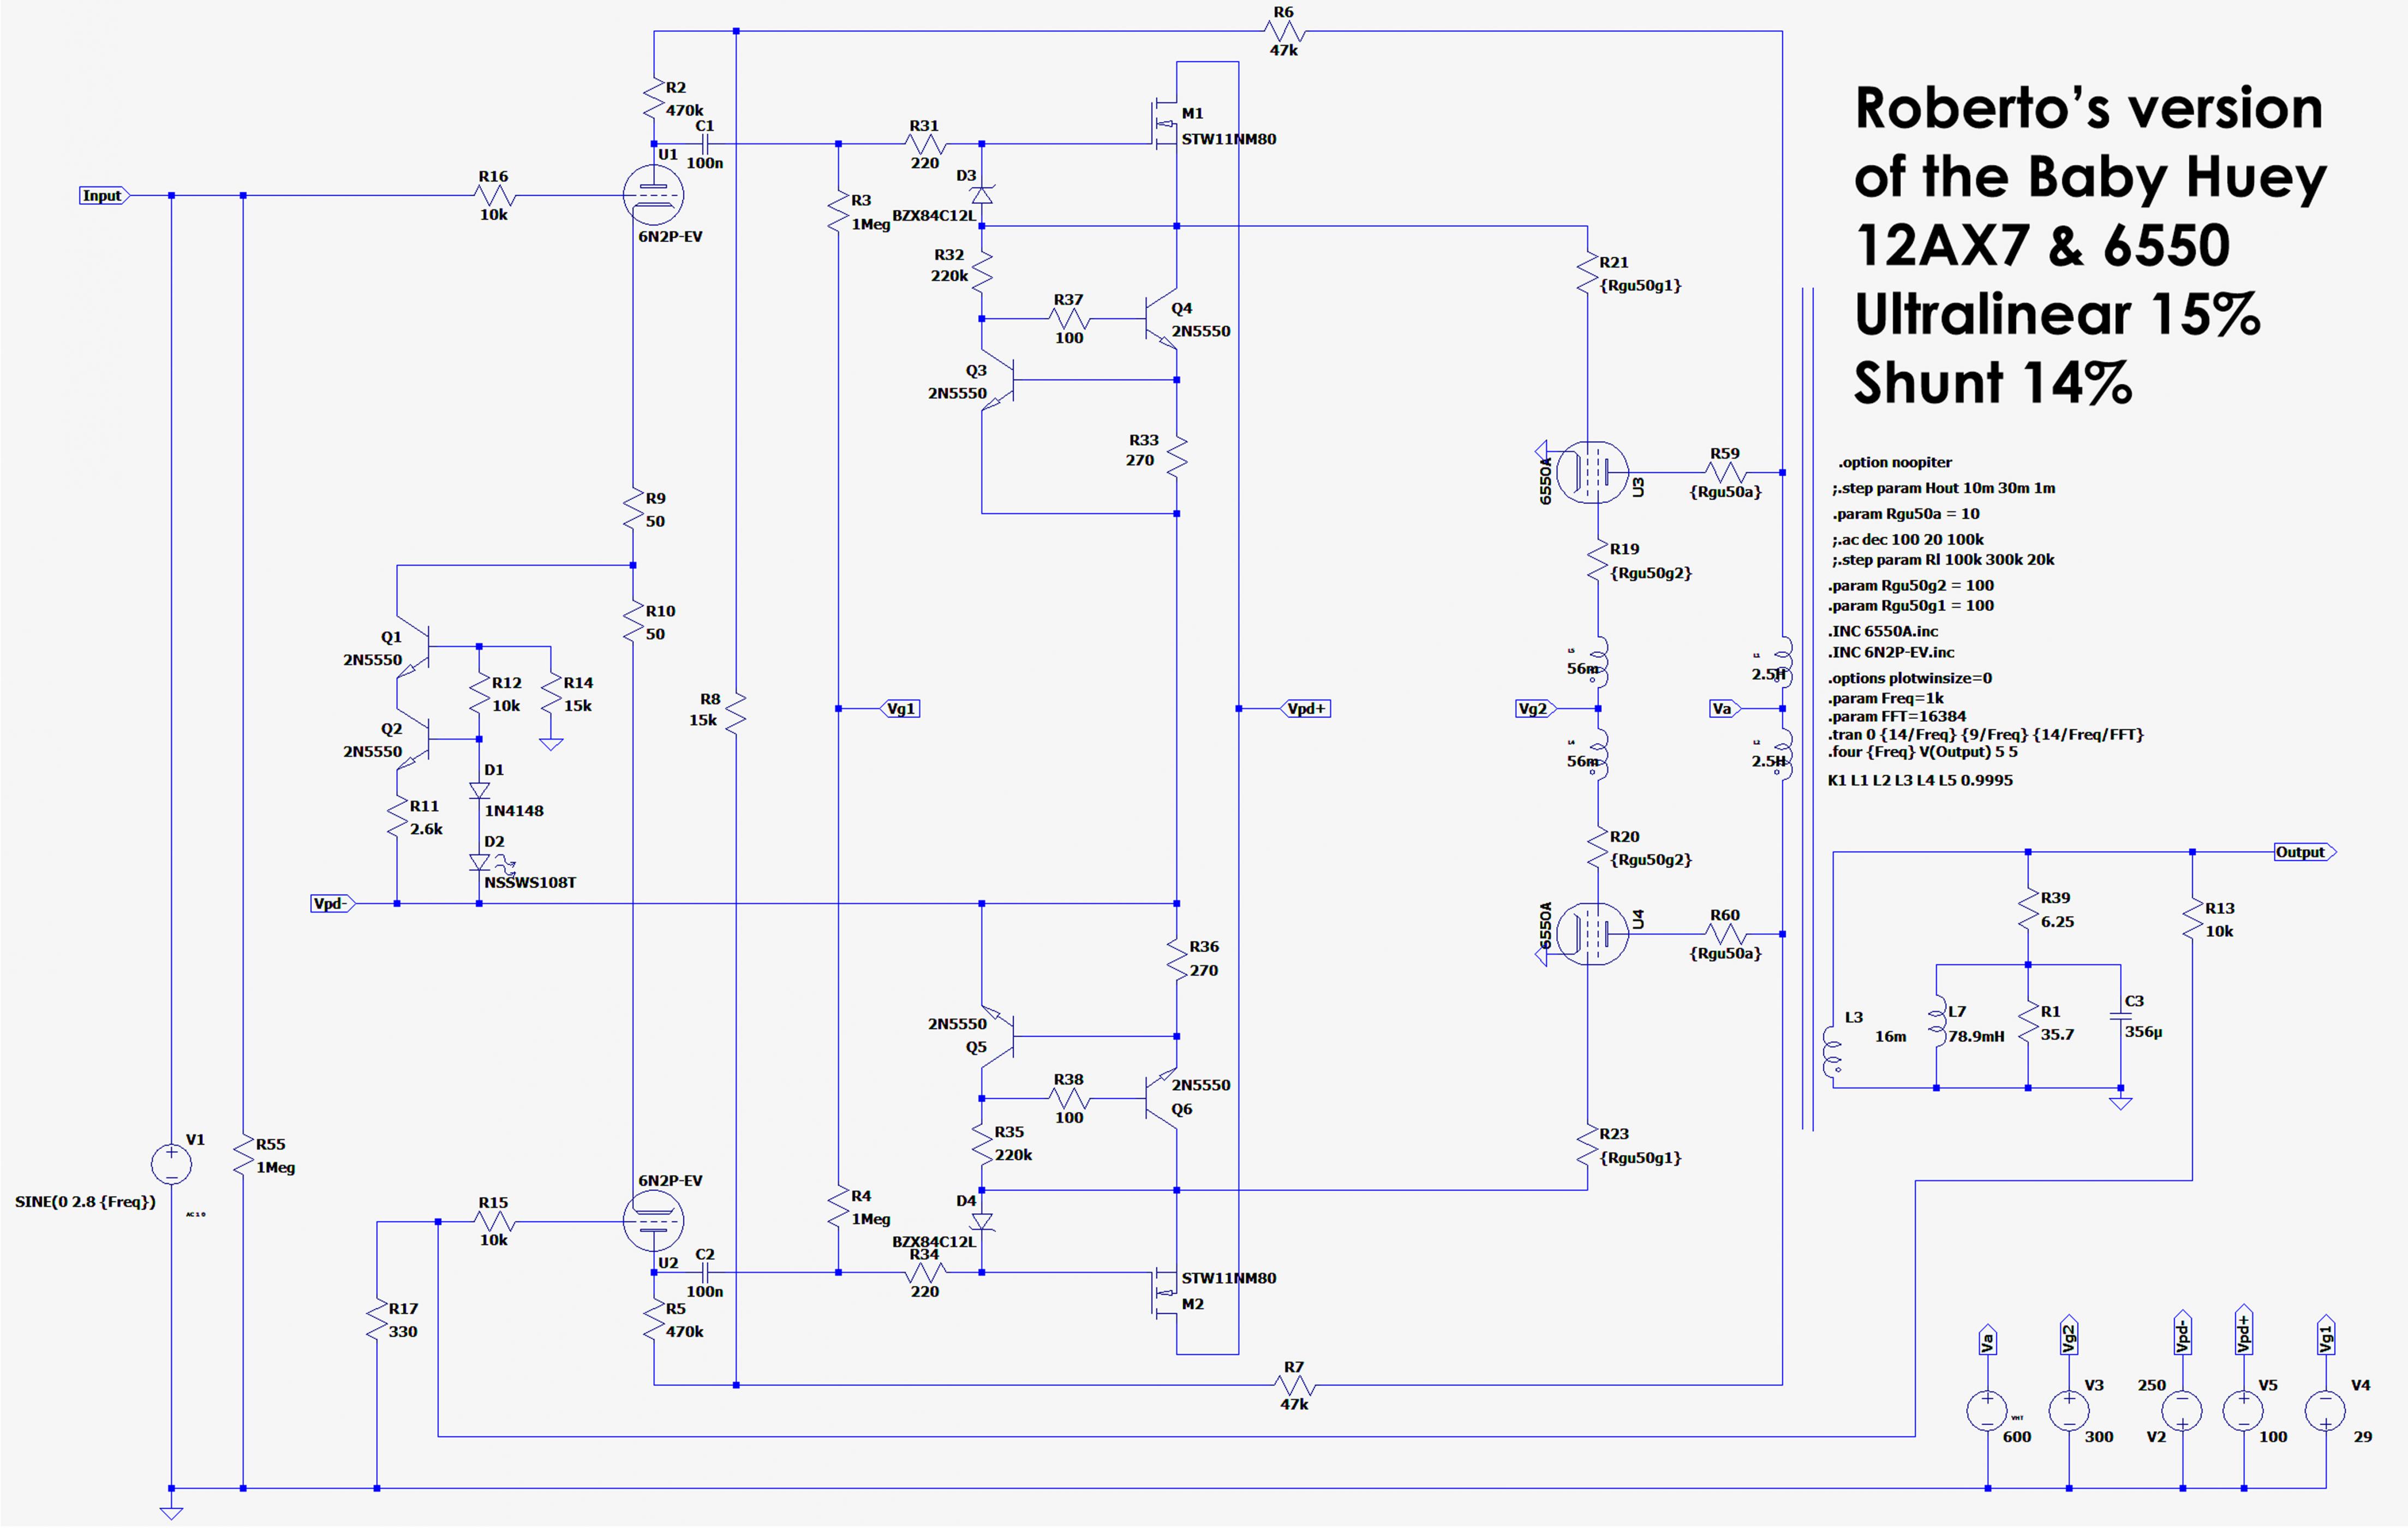
Task: Select the U2 6N2P-EV triode symbol
Action: pyautogui.click(x=653, y=1221)
